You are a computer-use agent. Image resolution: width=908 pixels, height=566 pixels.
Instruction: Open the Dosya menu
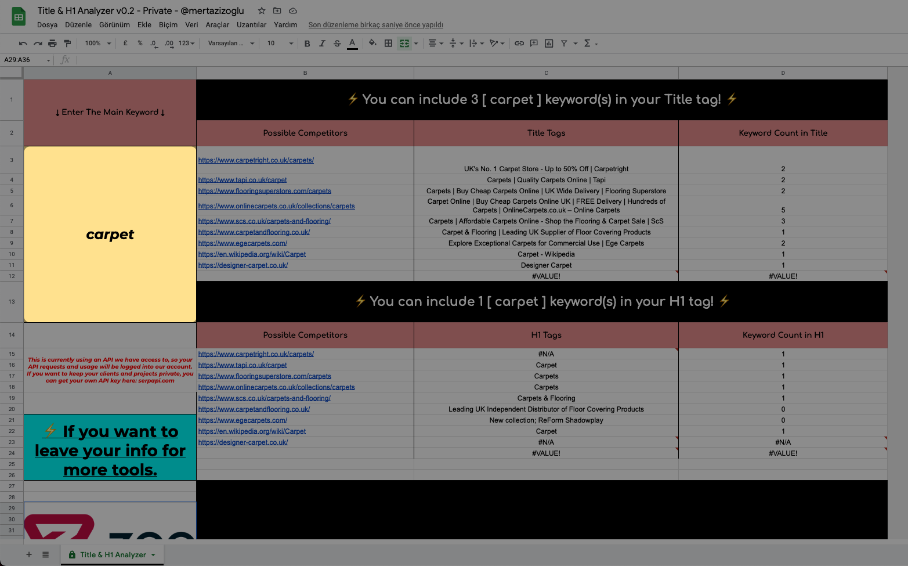[x=47, y=25]
